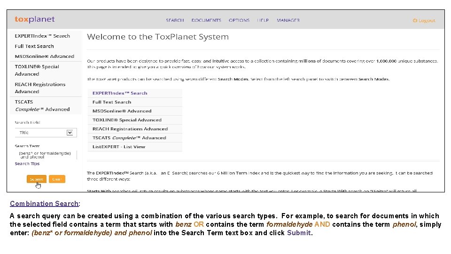Open the SEARCH menu
Image resolution: width=451 pixels, height=254 pixels.
(175, 20)
